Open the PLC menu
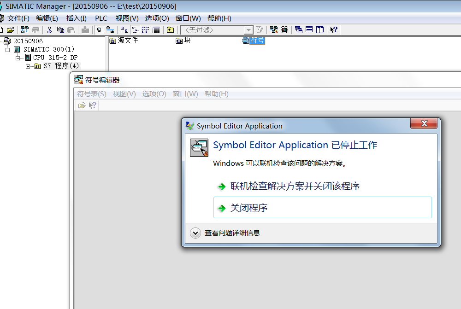The image size is (461, 309). tap(101, 18)
